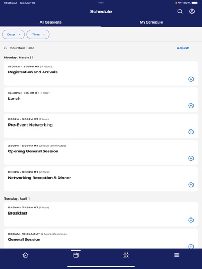
Task: Open the search magnifier icon
Action: pos(180,12)
